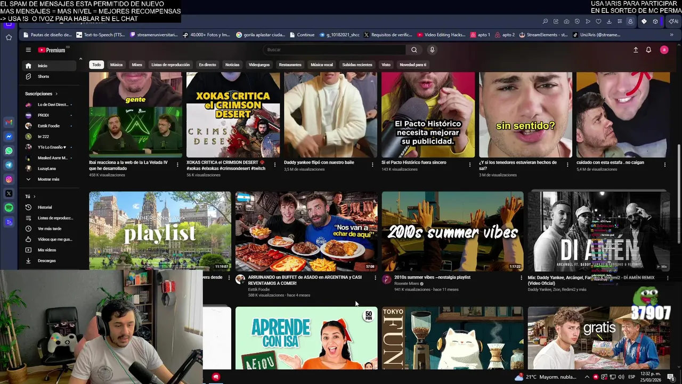Click the search magnifier button

tap(414, 50)
